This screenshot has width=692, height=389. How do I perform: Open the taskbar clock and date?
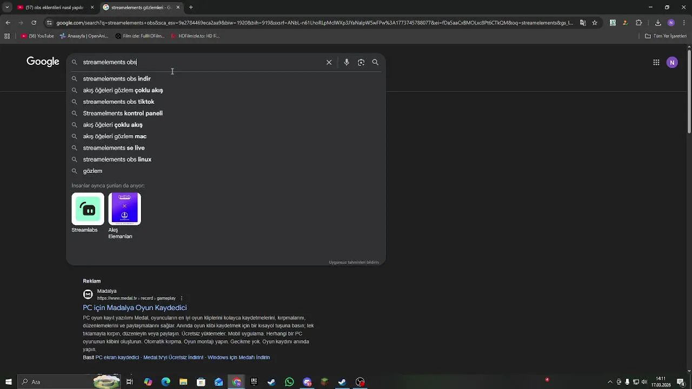tap(661, 382)
